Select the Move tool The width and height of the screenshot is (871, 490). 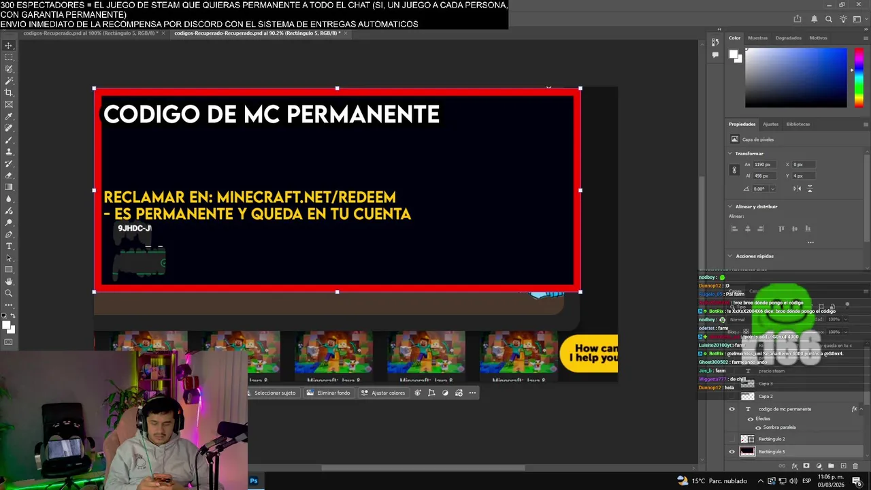9,46
